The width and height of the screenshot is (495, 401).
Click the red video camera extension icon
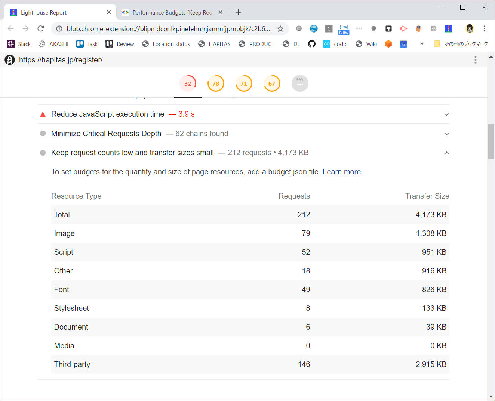tap(403, 29)
